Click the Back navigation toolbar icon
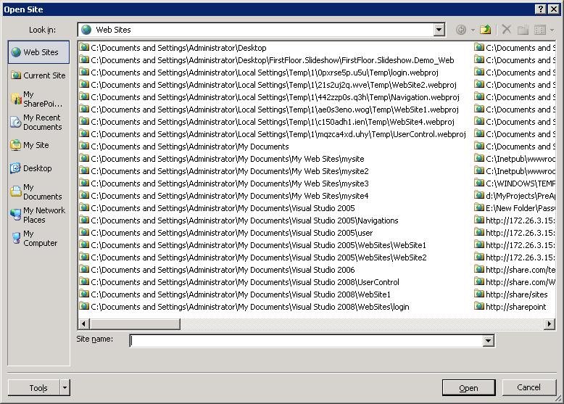 click(x=461, y=30)
